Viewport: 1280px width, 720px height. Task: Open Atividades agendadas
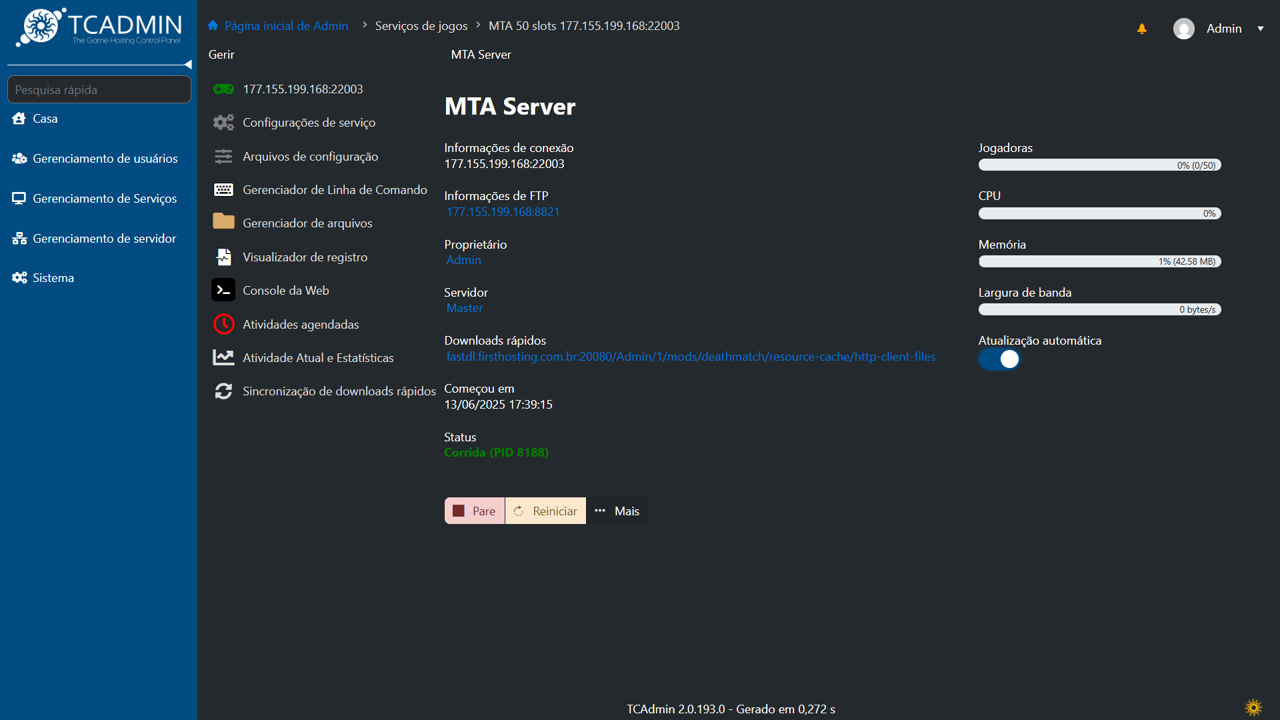[x=301, y=325]
